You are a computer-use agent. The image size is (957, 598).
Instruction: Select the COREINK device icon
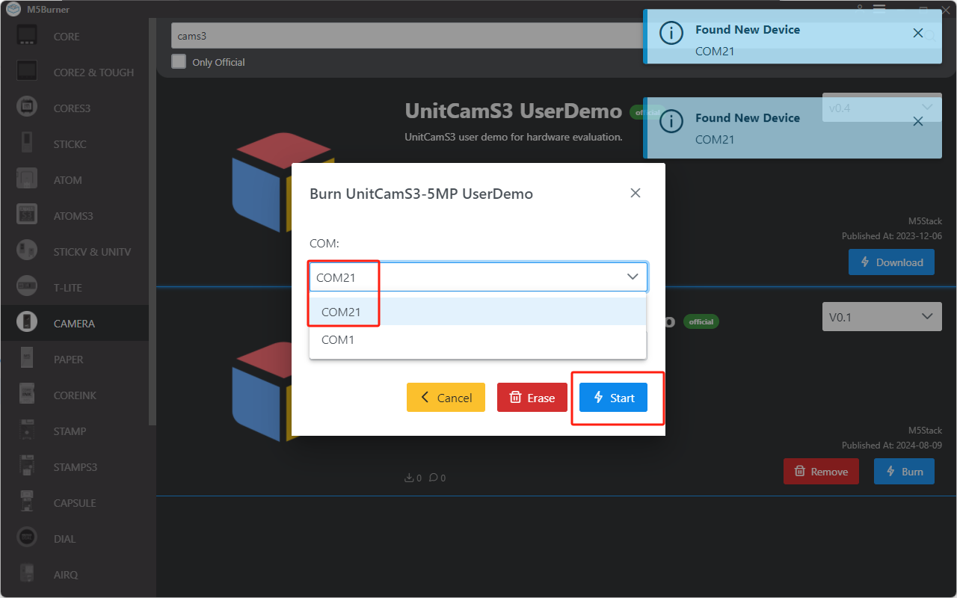click(27, 395)
